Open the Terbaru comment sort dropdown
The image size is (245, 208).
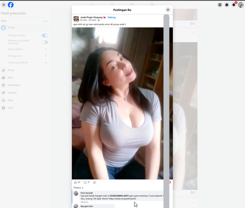[78, 187]
